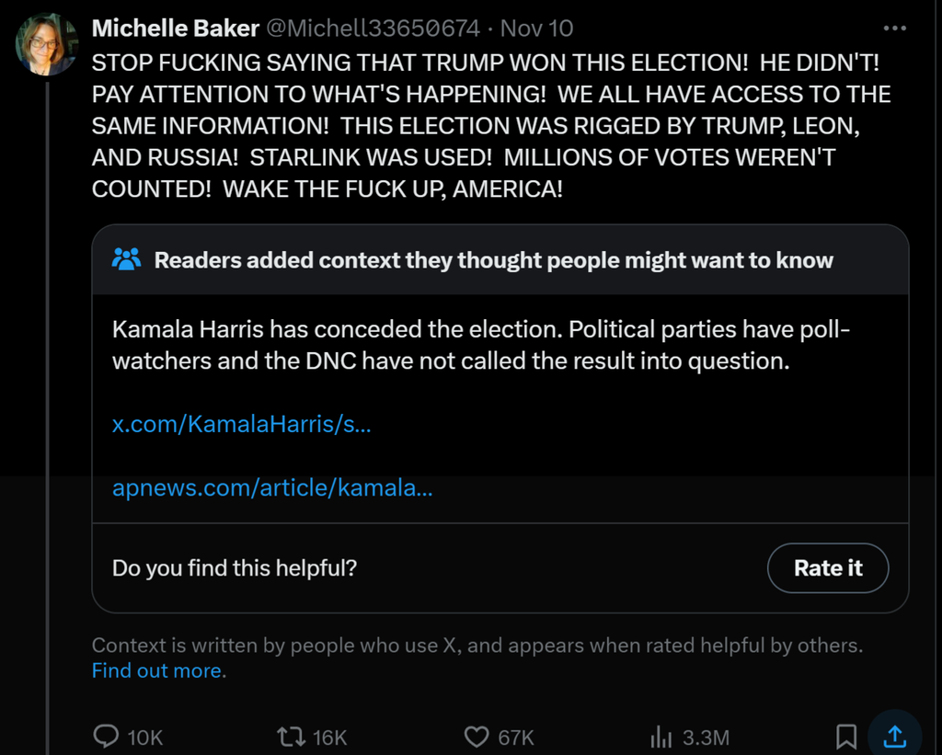Click the Nov 10 timestamp
Image resolution: width=942 pixels, height=755 pixels.
[x=536, y=29]
